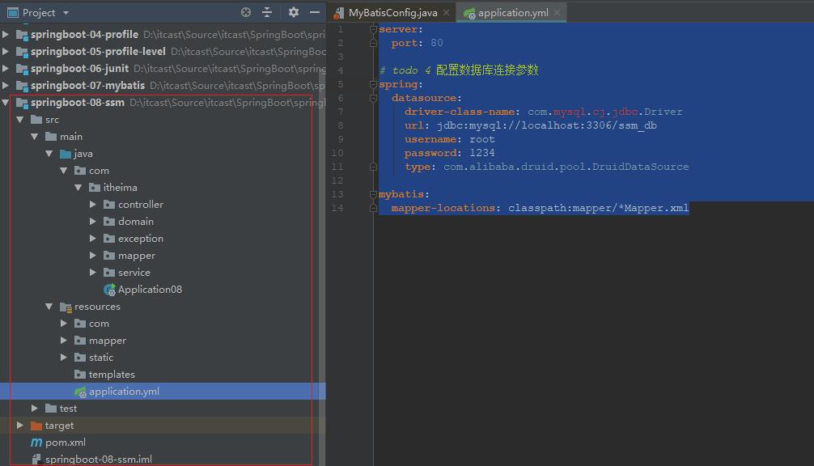814x466 pixels.
Task: Expand the springboot-07-mybatis module
Action: 6,86
